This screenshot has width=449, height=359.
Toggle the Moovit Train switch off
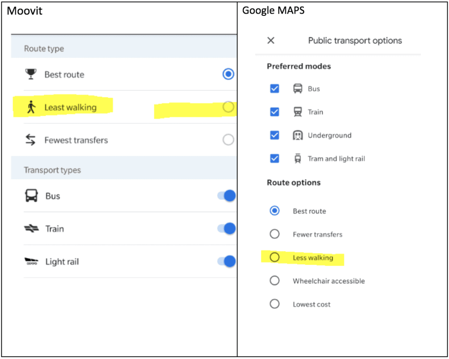(x=227, y=228)
